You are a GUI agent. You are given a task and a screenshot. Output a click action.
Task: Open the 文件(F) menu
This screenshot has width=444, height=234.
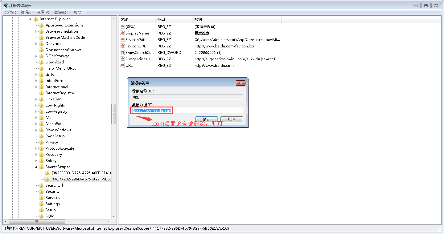coord(10,12)
